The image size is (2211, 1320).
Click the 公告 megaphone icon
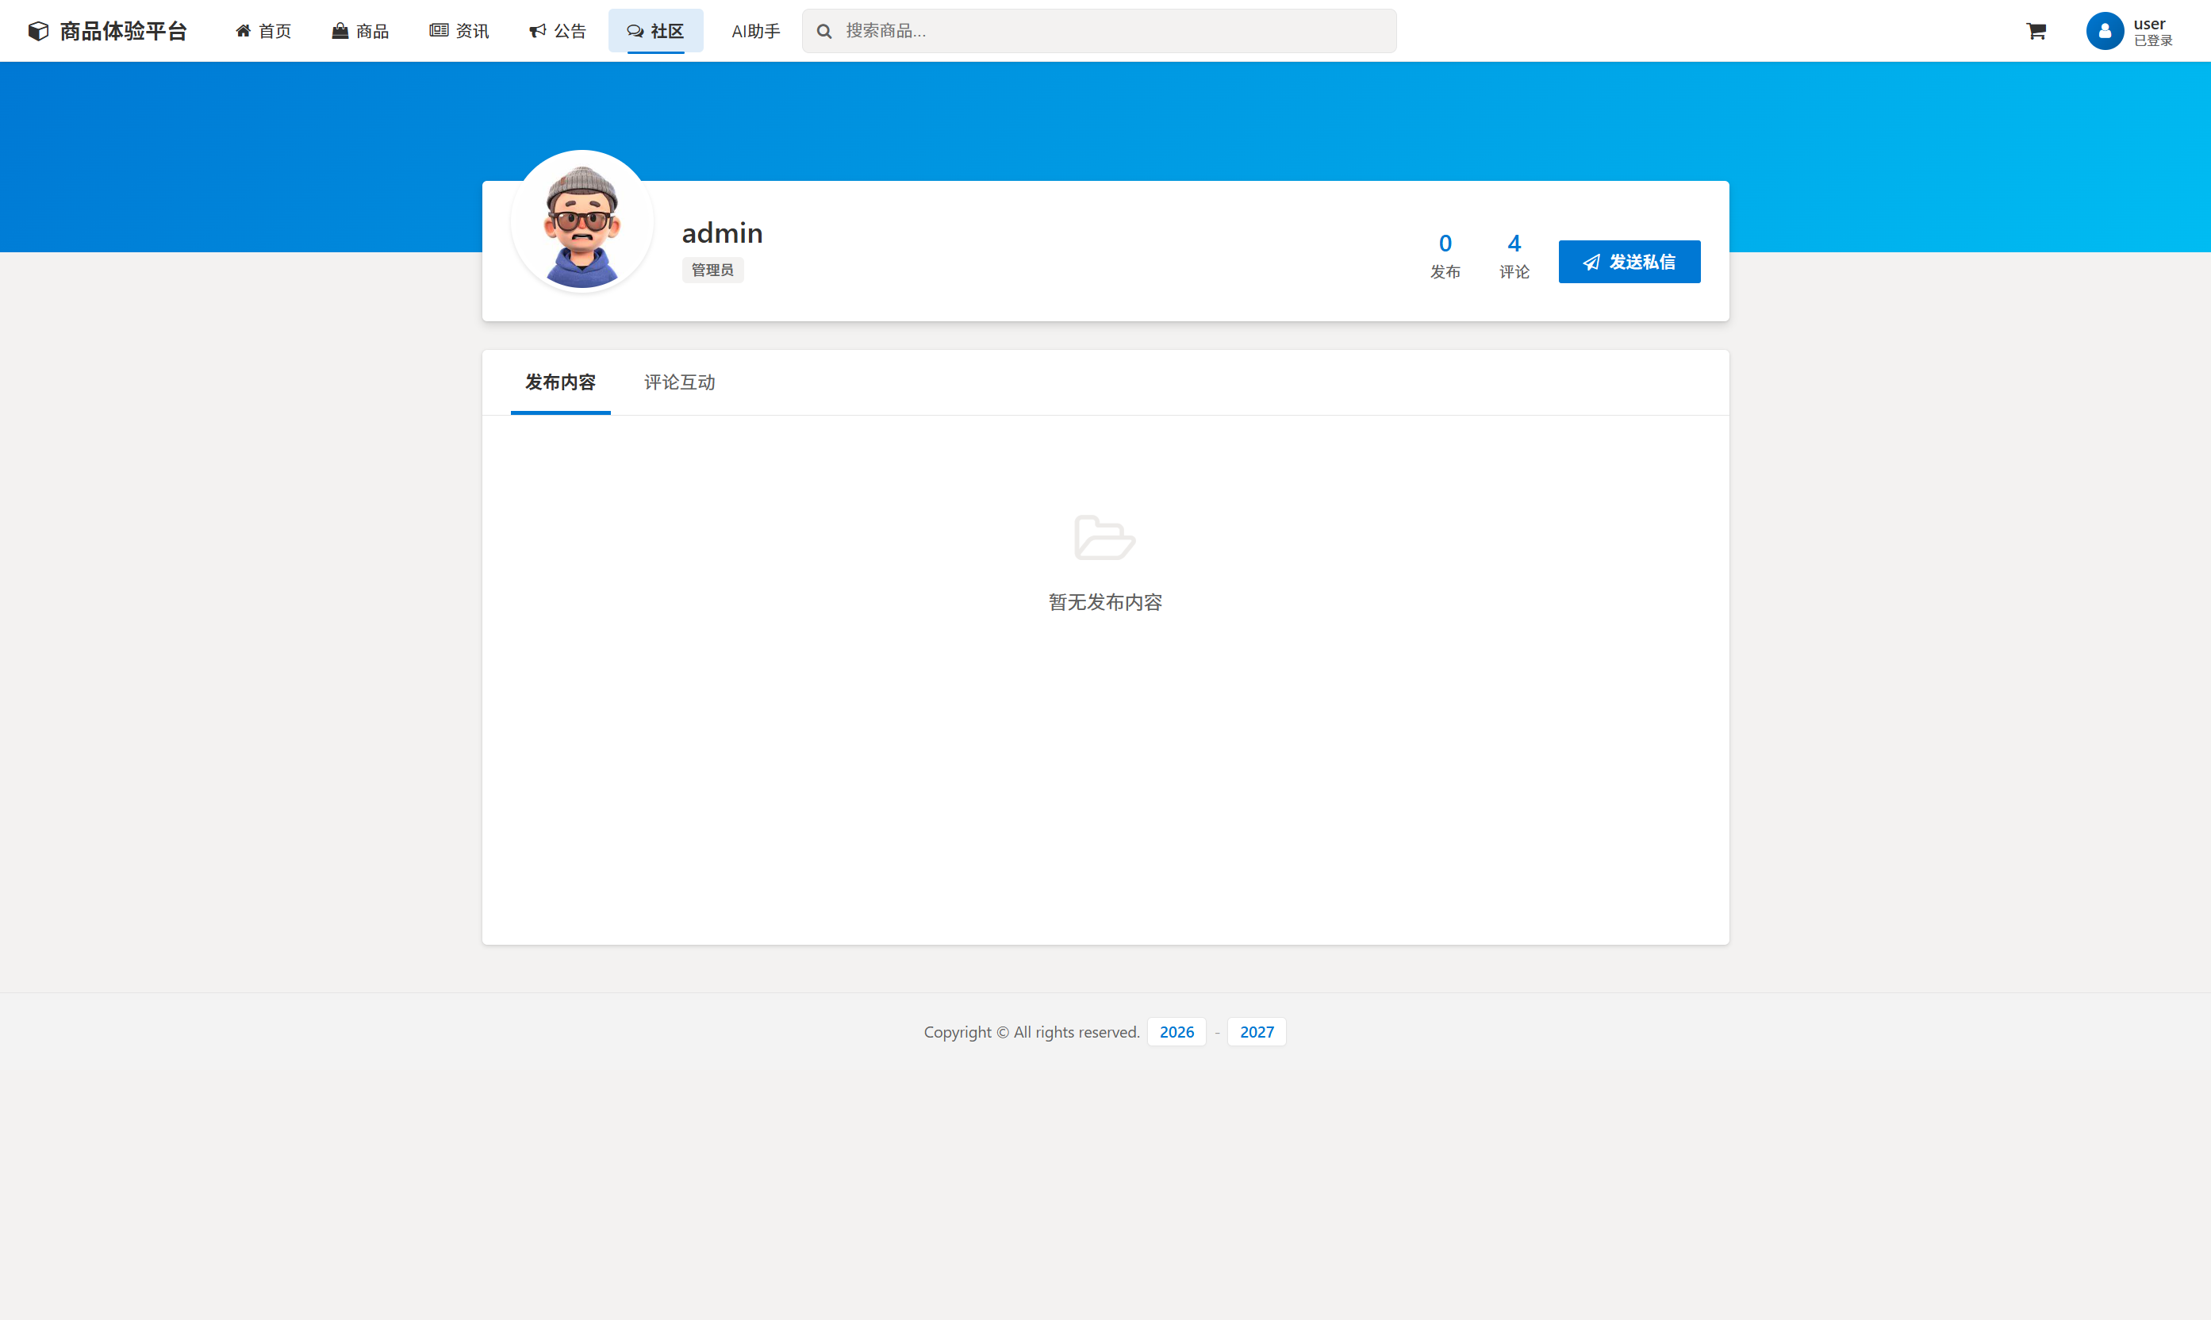point(536,30)
